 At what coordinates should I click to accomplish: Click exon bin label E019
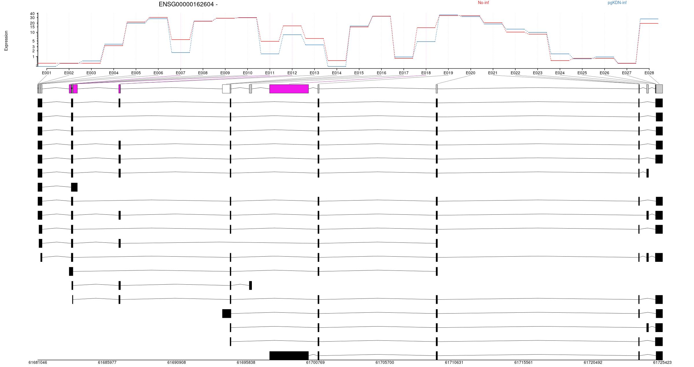[x=448, y=73]
